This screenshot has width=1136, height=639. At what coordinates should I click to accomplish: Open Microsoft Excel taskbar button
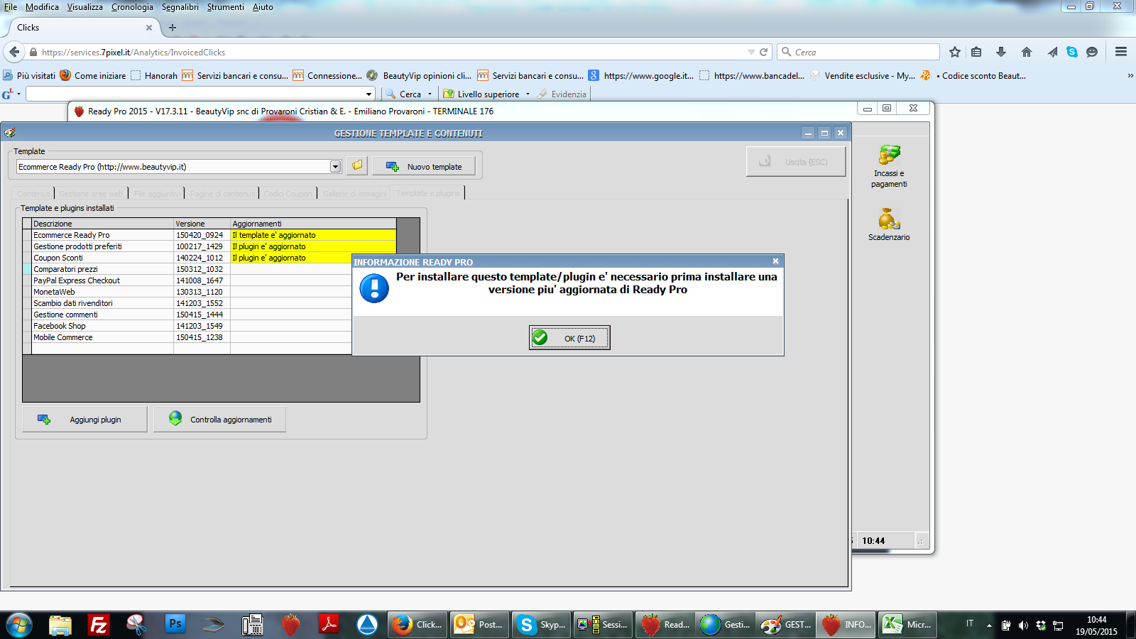(x=908, y=625)
